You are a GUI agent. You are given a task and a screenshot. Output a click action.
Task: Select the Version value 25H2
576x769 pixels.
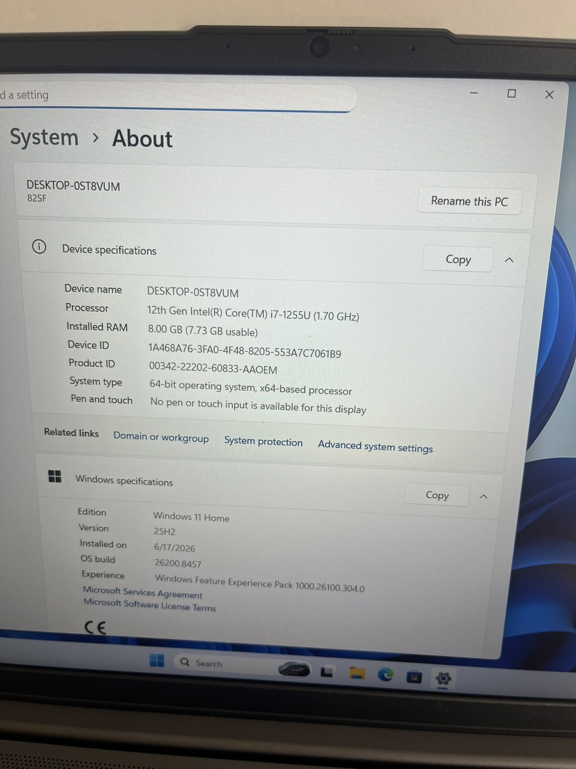[x=165, y=531]
